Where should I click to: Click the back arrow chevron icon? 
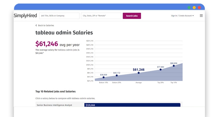pyautogui.click(x=36, y=25)
